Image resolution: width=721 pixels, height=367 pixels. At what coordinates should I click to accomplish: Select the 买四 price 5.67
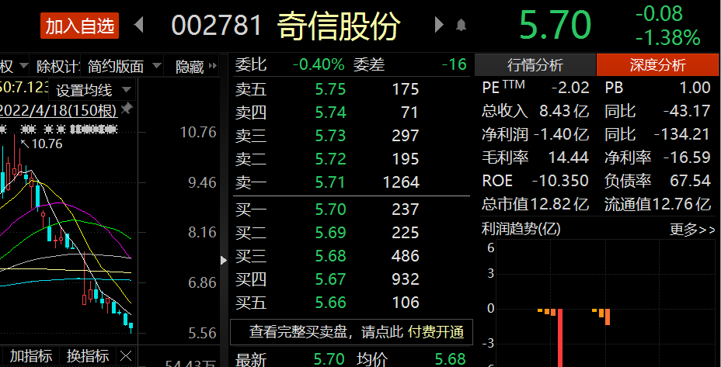pos(330,279)
